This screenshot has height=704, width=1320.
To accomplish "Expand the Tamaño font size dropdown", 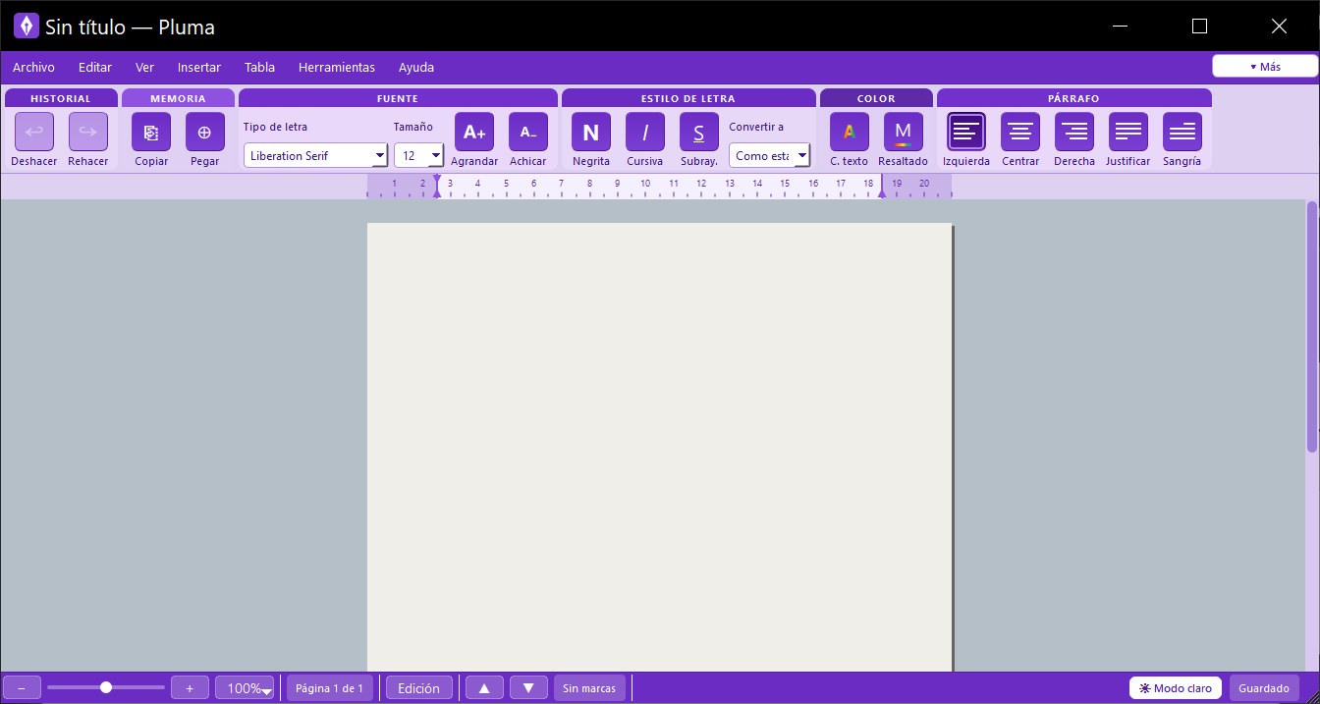I will 419,155.
